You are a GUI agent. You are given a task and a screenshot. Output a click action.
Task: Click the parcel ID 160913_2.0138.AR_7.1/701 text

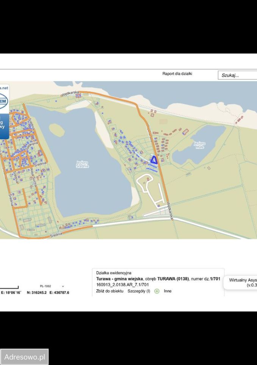point(122,284)
